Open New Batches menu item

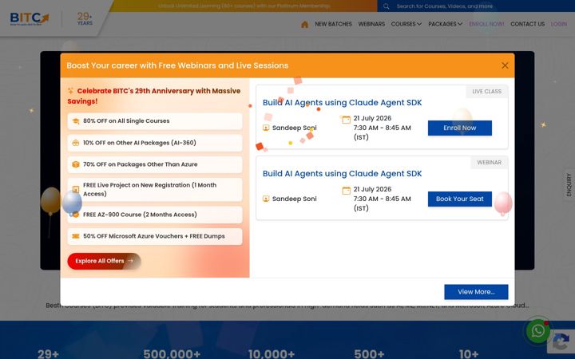333,24
